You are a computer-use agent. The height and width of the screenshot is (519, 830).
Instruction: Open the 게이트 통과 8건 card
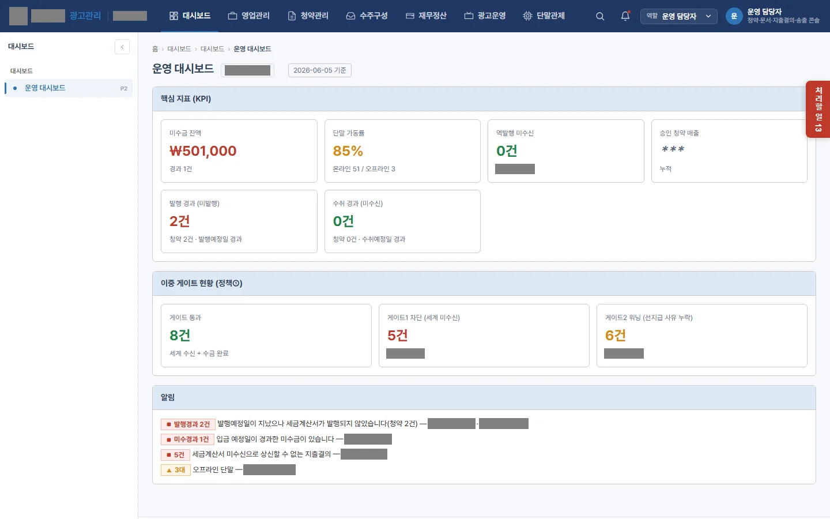tap(266, 336)
